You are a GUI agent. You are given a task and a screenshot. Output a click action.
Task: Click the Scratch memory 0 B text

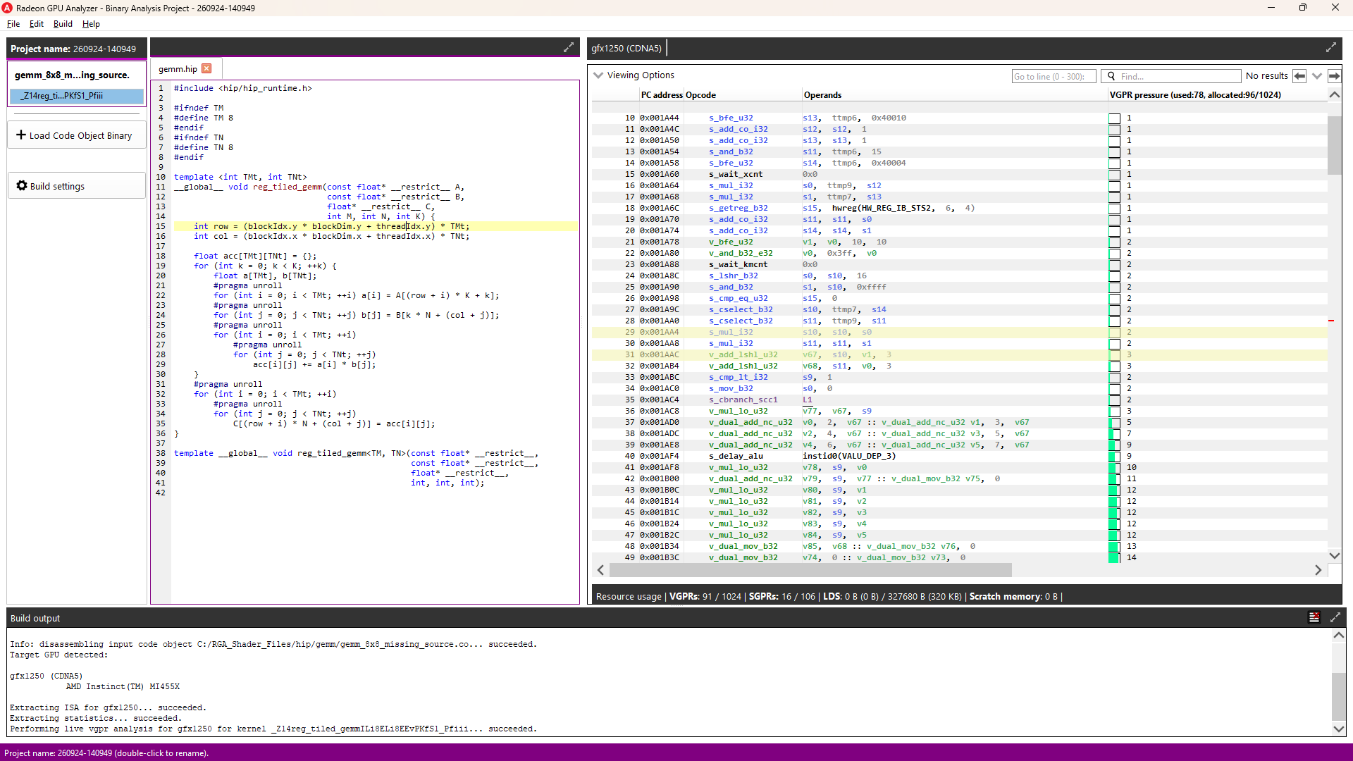point(1013,596)
